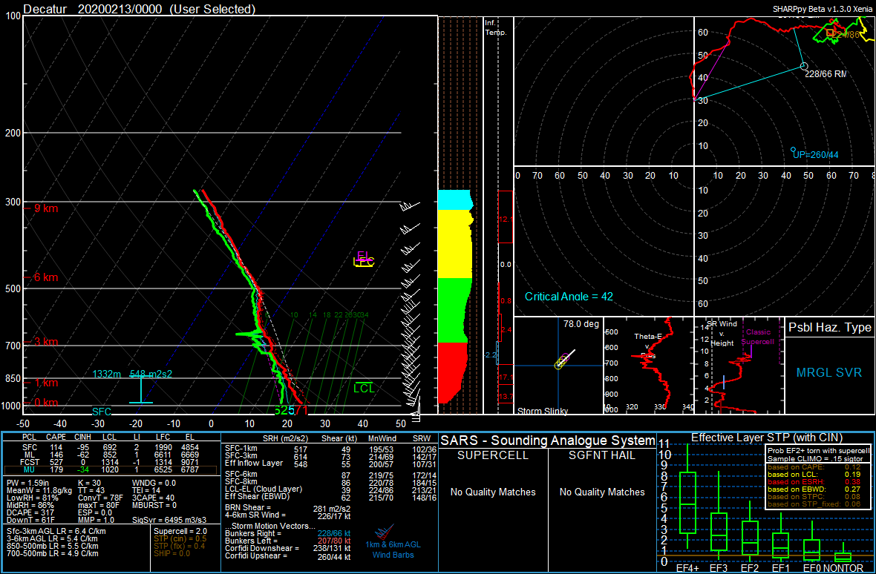This screenshot has width=876, height=574.
Task: Click the Sfc-3km AGL LR lapse rate
Action: pyautogui.click(x=56, y=531)
